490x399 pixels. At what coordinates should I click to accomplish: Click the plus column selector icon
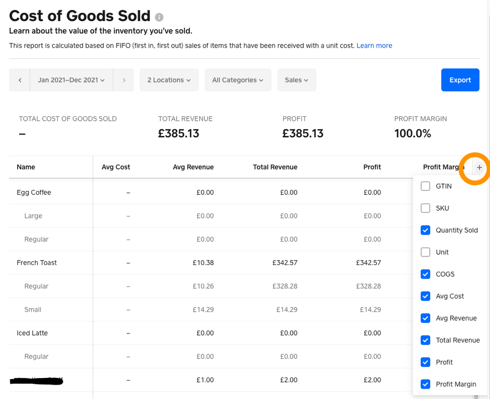[479, 167]
